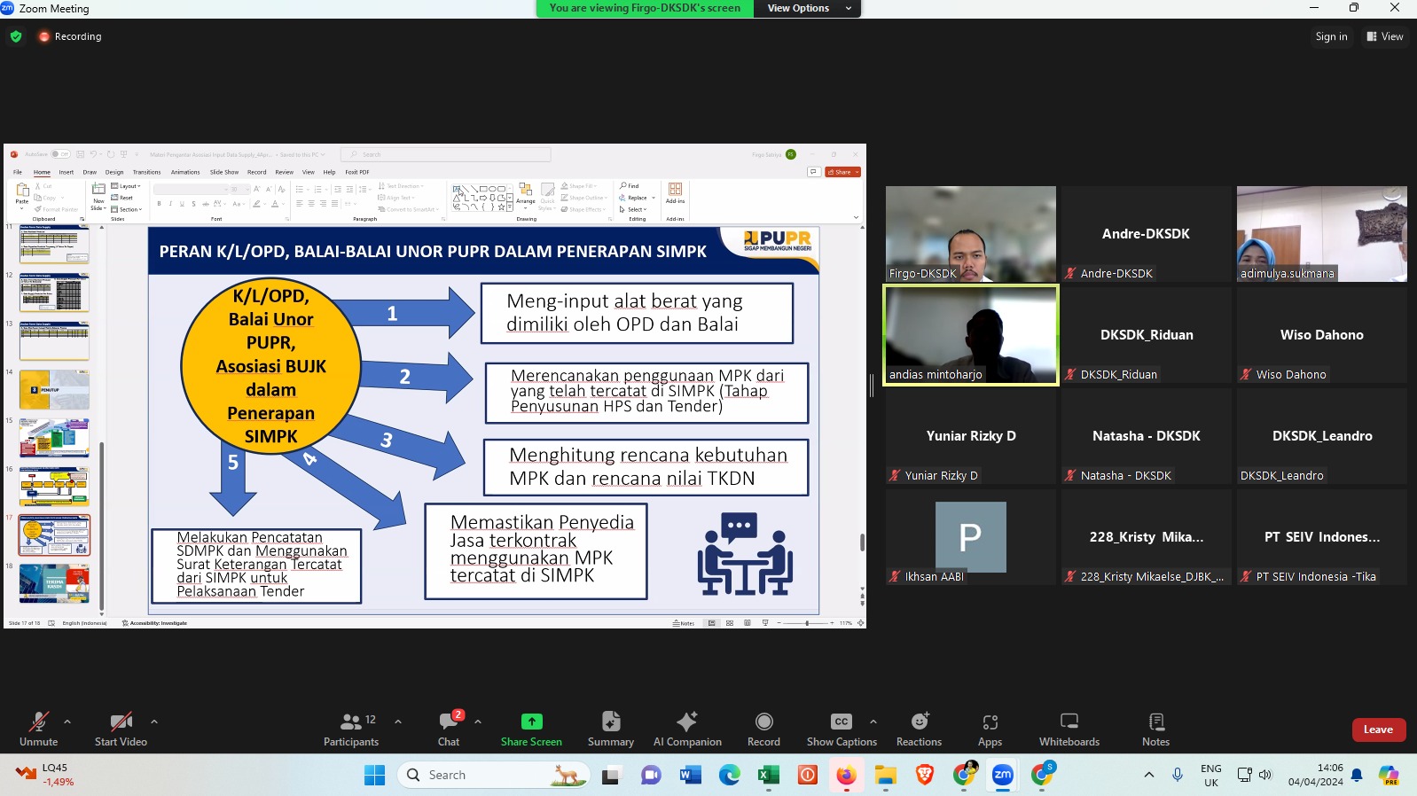Unmute the microphone in Zoom

click(x=38, y=730)
